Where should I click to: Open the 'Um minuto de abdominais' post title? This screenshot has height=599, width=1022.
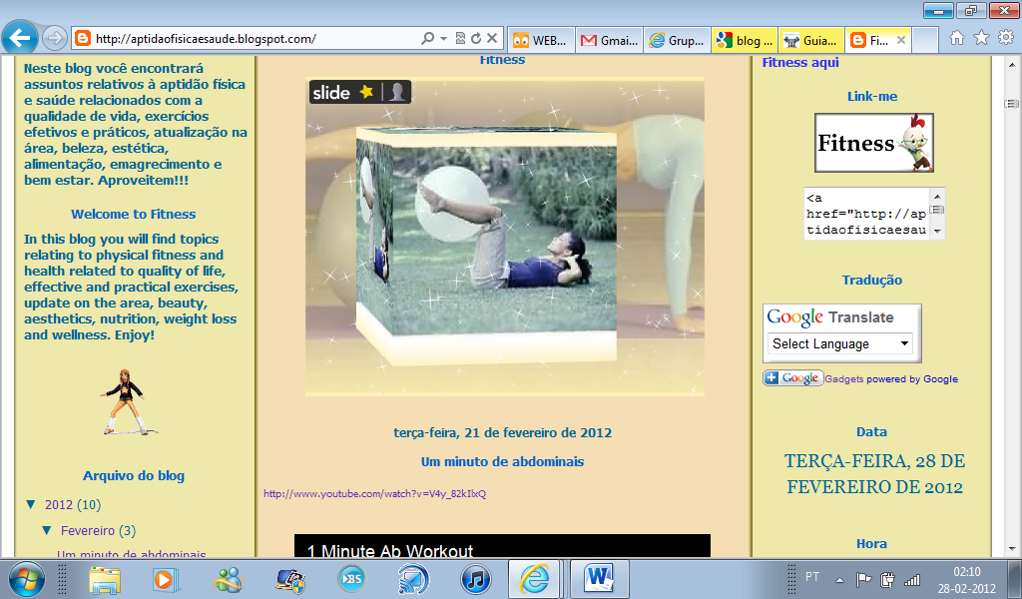tap(502, 462)
